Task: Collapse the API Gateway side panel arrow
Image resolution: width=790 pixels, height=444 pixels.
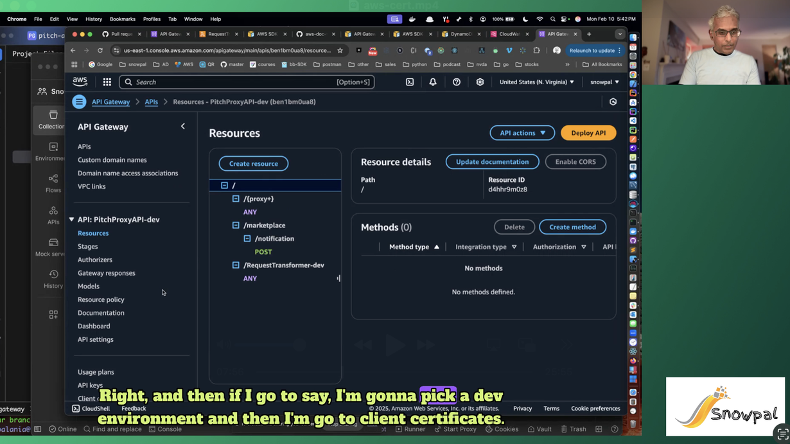Action: (x=183, y=127)
